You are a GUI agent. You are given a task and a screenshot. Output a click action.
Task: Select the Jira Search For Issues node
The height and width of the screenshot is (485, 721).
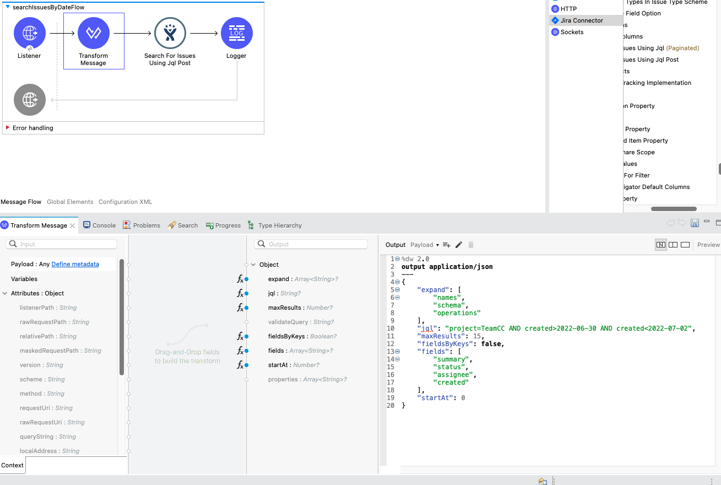170,34
